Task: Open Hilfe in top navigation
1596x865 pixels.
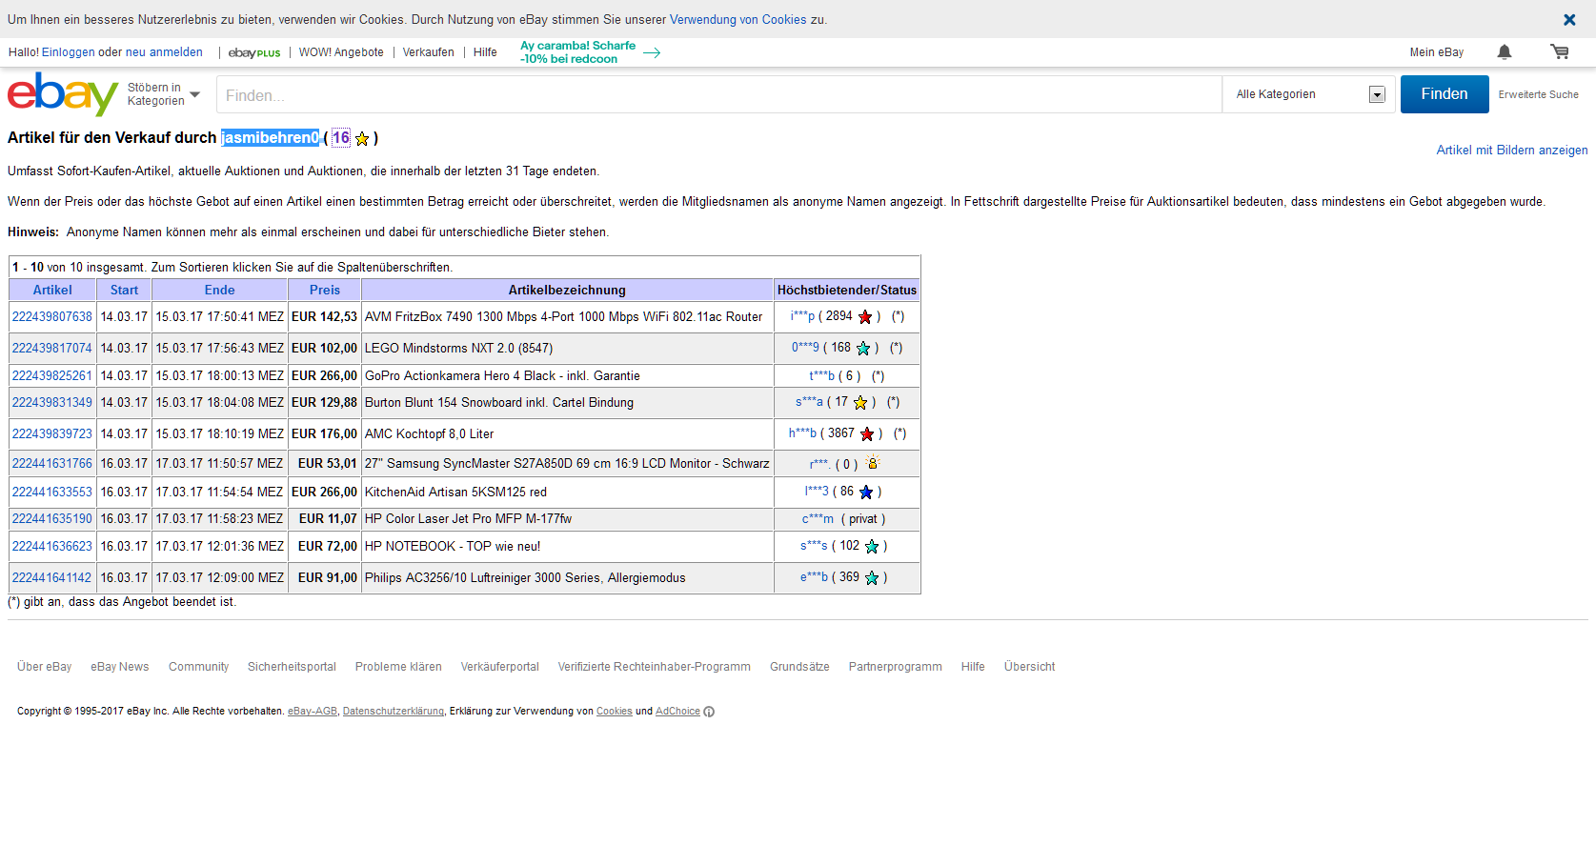Action: tap(485, 52)
